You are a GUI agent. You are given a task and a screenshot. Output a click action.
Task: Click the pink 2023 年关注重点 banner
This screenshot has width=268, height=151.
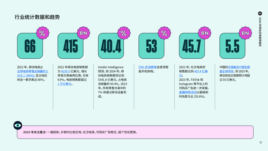tap(135, 132)
